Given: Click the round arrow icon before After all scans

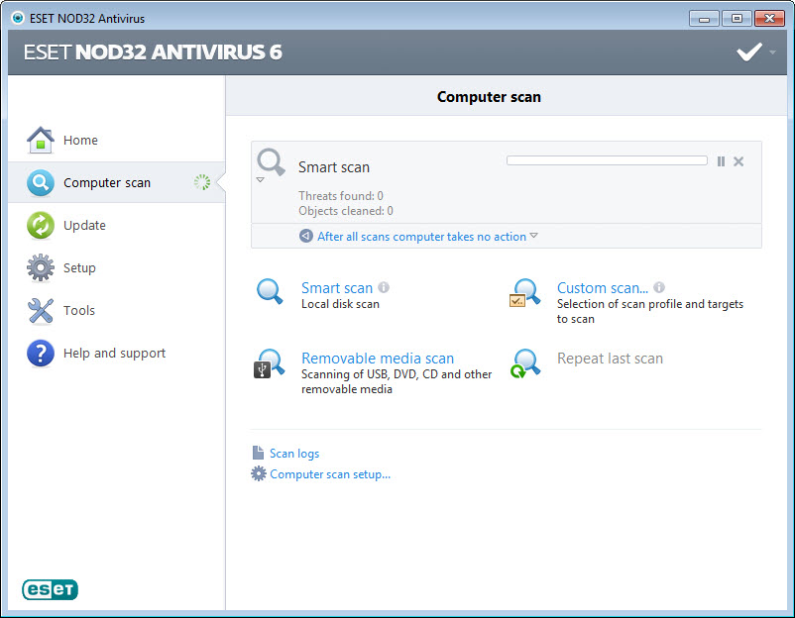Looking at the screenshot, I should tap(305, 236).
